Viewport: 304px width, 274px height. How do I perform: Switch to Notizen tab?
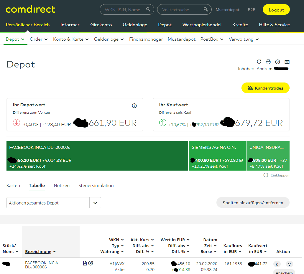(62, 185)
